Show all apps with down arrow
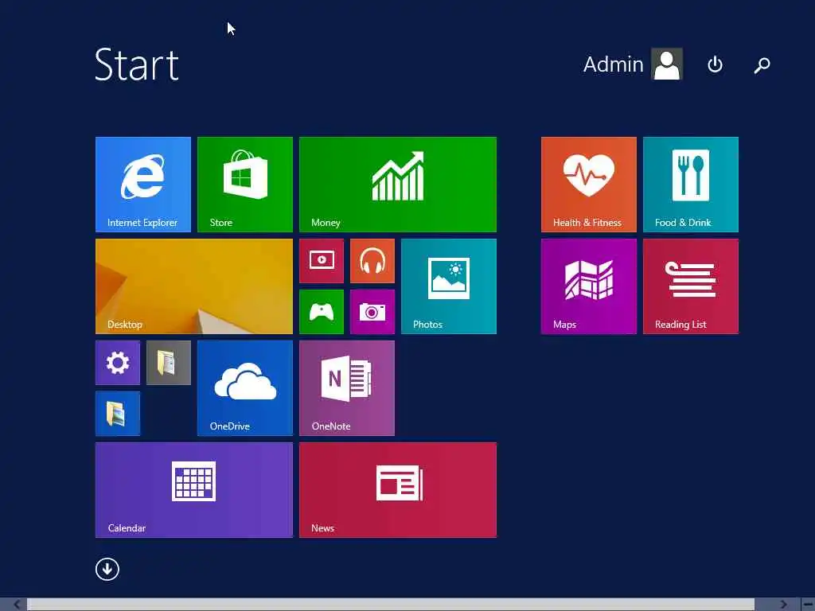The height and width of the screenshot is (611, 815). [x=107, y=569]
